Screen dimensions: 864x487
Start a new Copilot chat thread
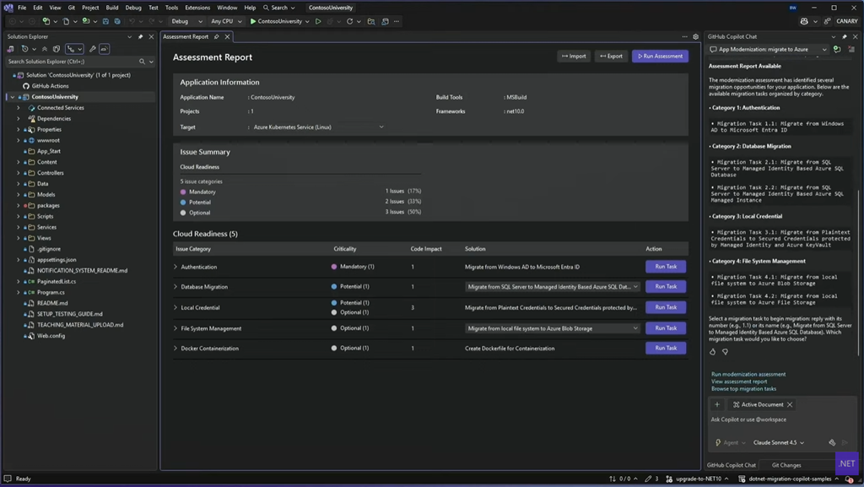coord(836,50)
